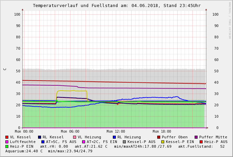Click the Mon 06:00 time axis label
Viewport: 233px width, 157px height.
click(70, 132)
